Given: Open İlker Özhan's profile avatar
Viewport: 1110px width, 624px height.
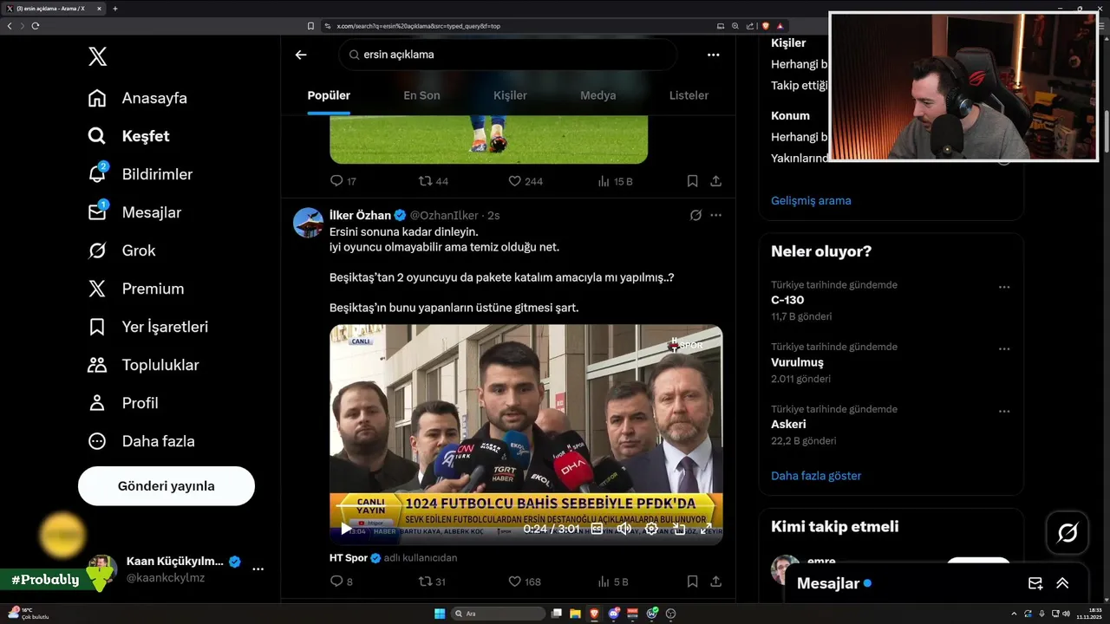Looking at the screenshot, I should tap(308, 223).
